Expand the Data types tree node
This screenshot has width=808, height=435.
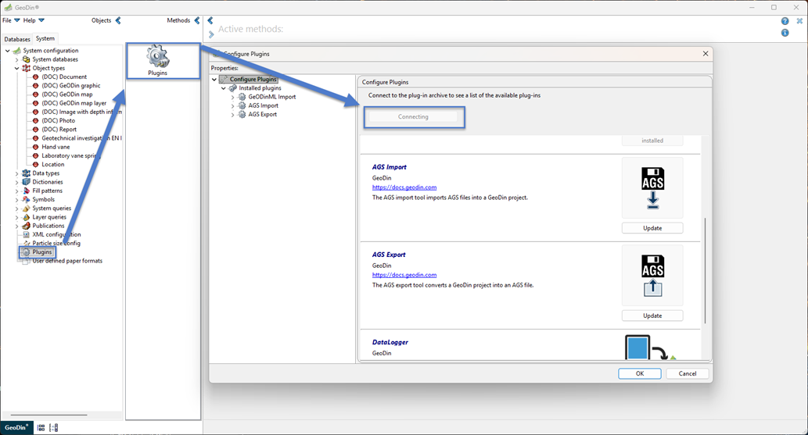coord(17,173)
